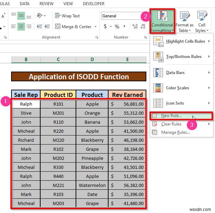The width and height of the screenshot is (215, 213).
Task: Open the Icon Sets submenu
Action: click(x=182, y=103)
